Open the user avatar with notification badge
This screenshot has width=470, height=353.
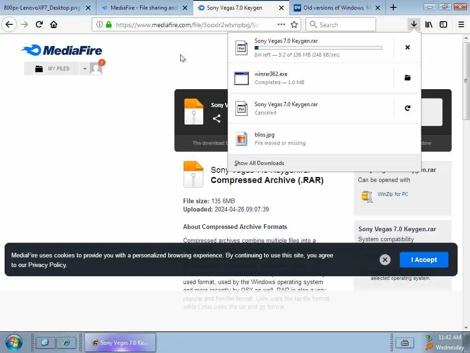(x=96, y=68)
